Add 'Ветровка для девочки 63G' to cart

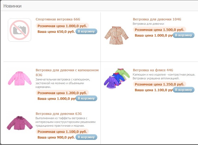pyautogui.click(x=86, y=137)
